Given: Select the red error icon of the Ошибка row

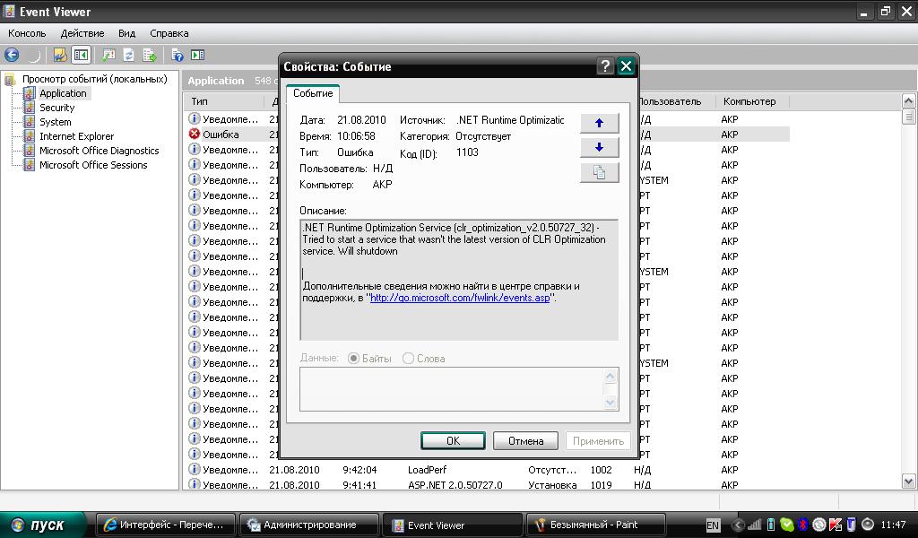Looking at the screenshot, I should click(195, 134).
